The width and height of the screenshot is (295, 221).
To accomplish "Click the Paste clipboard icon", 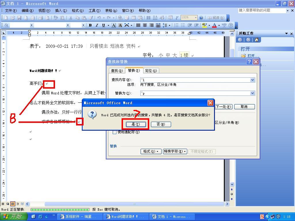I will click(84, 18).
